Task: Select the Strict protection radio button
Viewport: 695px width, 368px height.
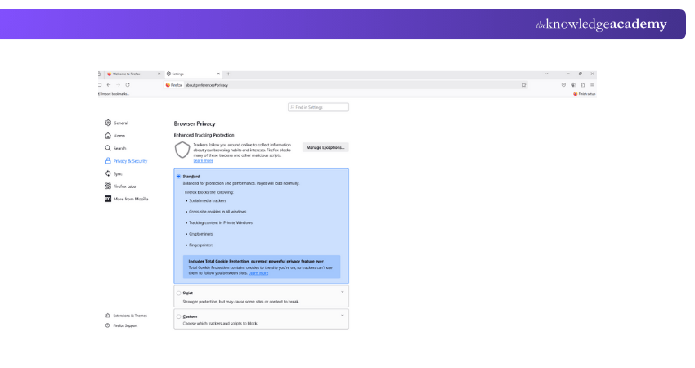Action: (178, 293)
